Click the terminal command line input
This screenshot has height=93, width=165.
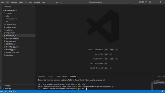(82, 89)
